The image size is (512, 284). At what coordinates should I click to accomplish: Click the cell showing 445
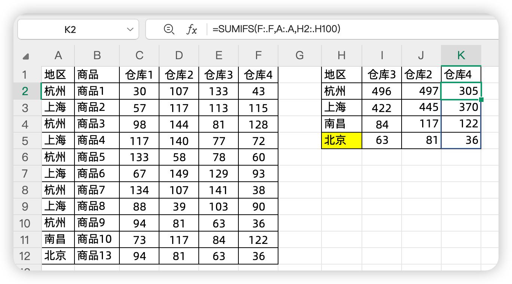(421, 108)
